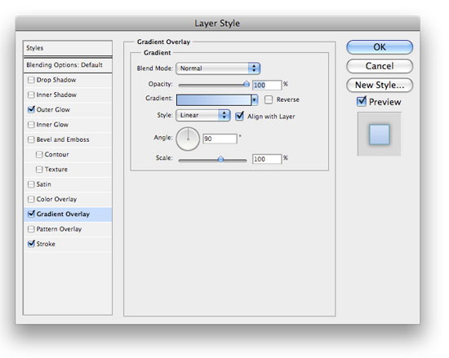The image size is (449, 358).
Task: Select the Outer Glow label
Action: pos(53,109)
